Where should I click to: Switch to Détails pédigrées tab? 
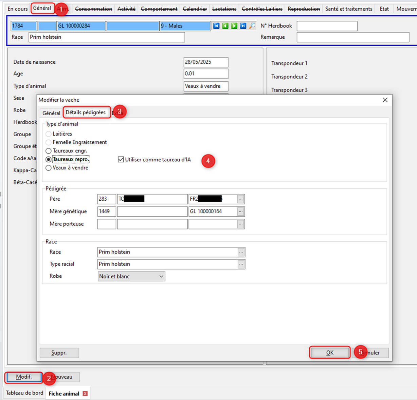[86, 113]
